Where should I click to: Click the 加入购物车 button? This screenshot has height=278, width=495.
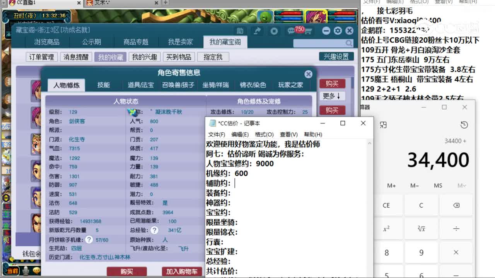(x=182, y=271)
